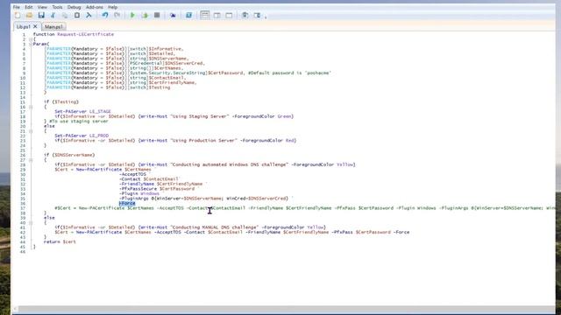
Task: Click '-PfxPassSecure $CertPassword' on line 33
Action: click(157, 189)
